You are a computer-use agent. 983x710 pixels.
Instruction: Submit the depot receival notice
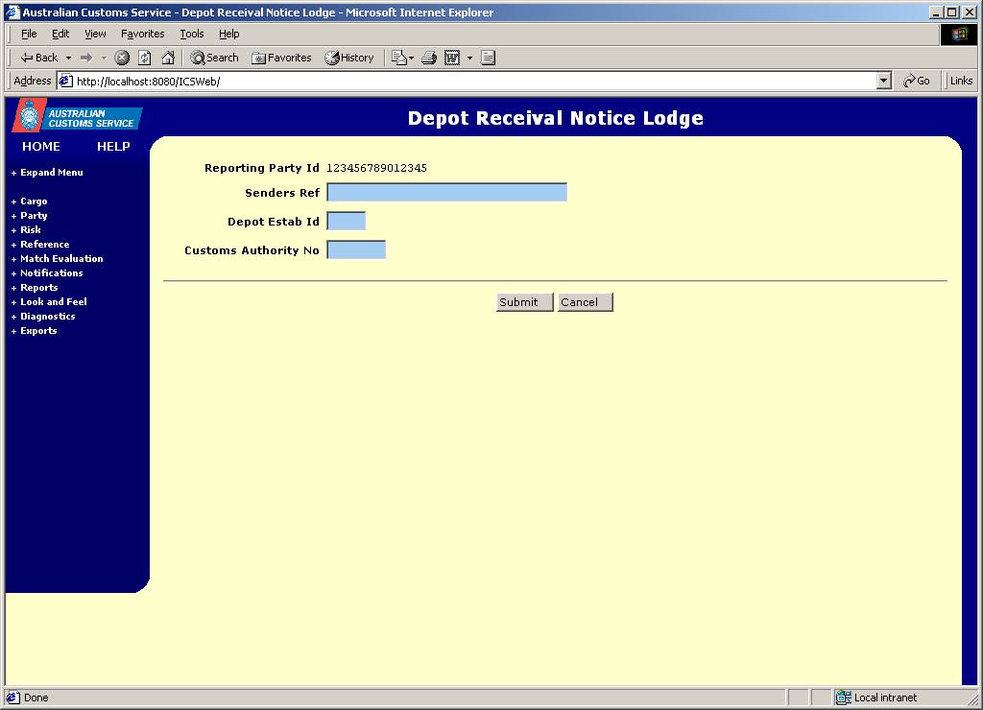coord(525,302)
